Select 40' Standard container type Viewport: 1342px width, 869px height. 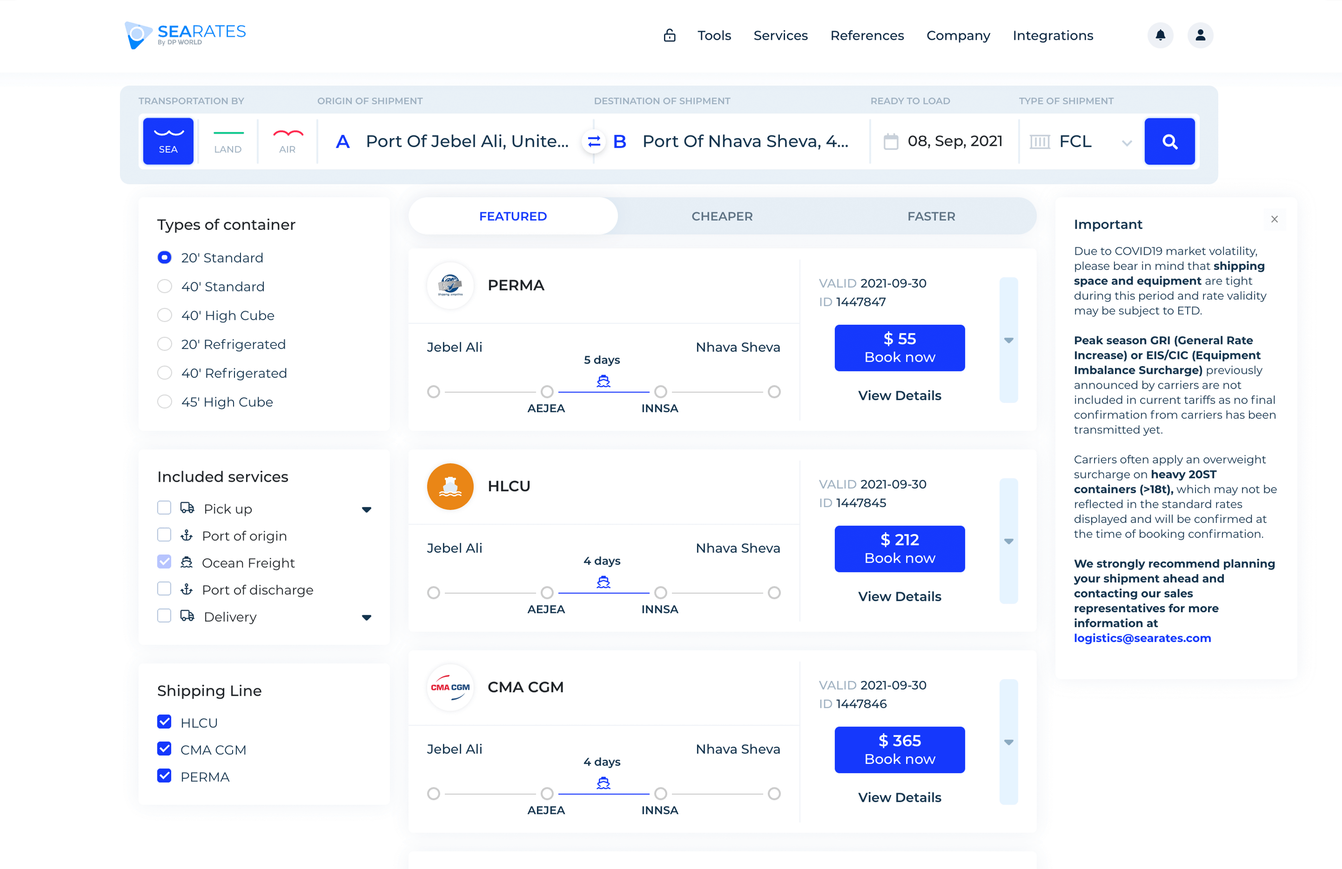[x=164, y=286]
